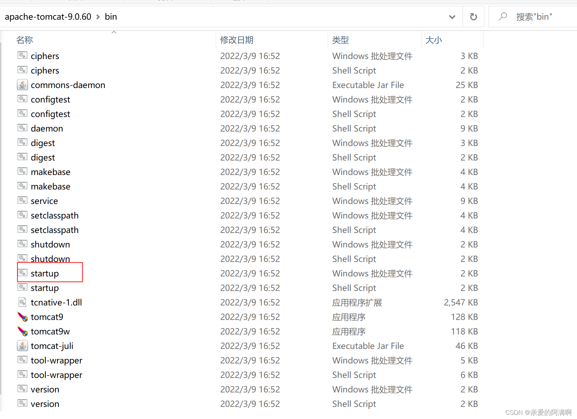This screenshot has height=419, width=577.
Task: Select the service file name
Action: point(44,201)
